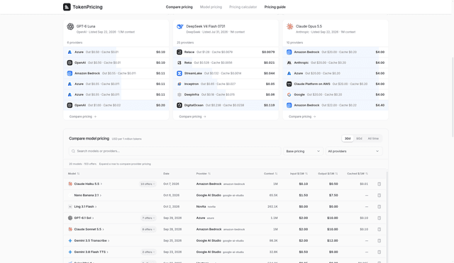
Task: Sort by the Input $/1M column header
Action: [299, 174]
